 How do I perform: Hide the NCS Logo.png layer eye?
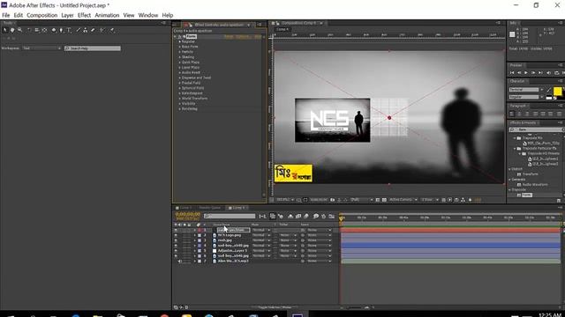tap(176, 235)
